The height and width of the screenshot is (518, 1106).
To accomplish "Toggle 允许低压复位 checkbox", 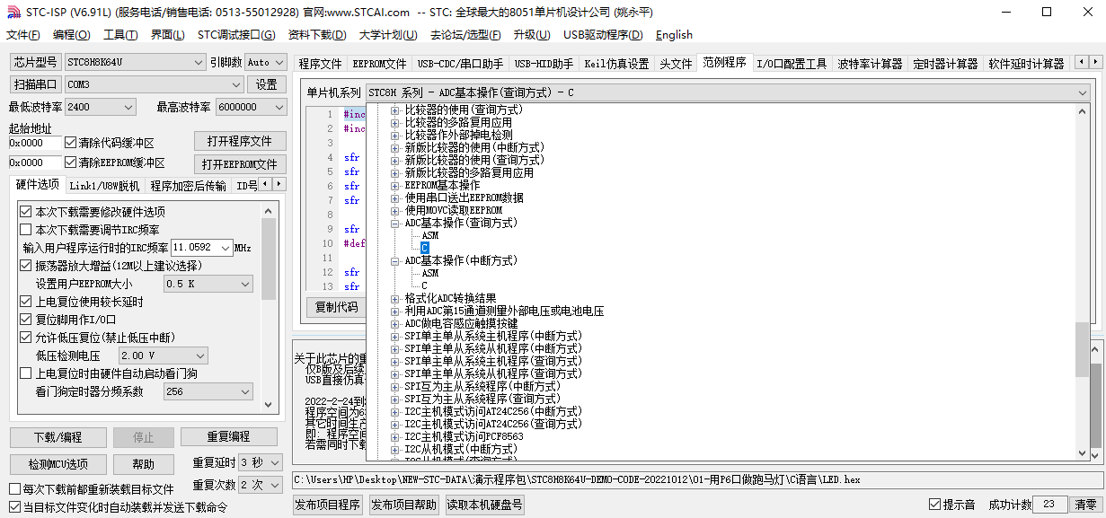I will pyautogui.click(x=26, y=338).
